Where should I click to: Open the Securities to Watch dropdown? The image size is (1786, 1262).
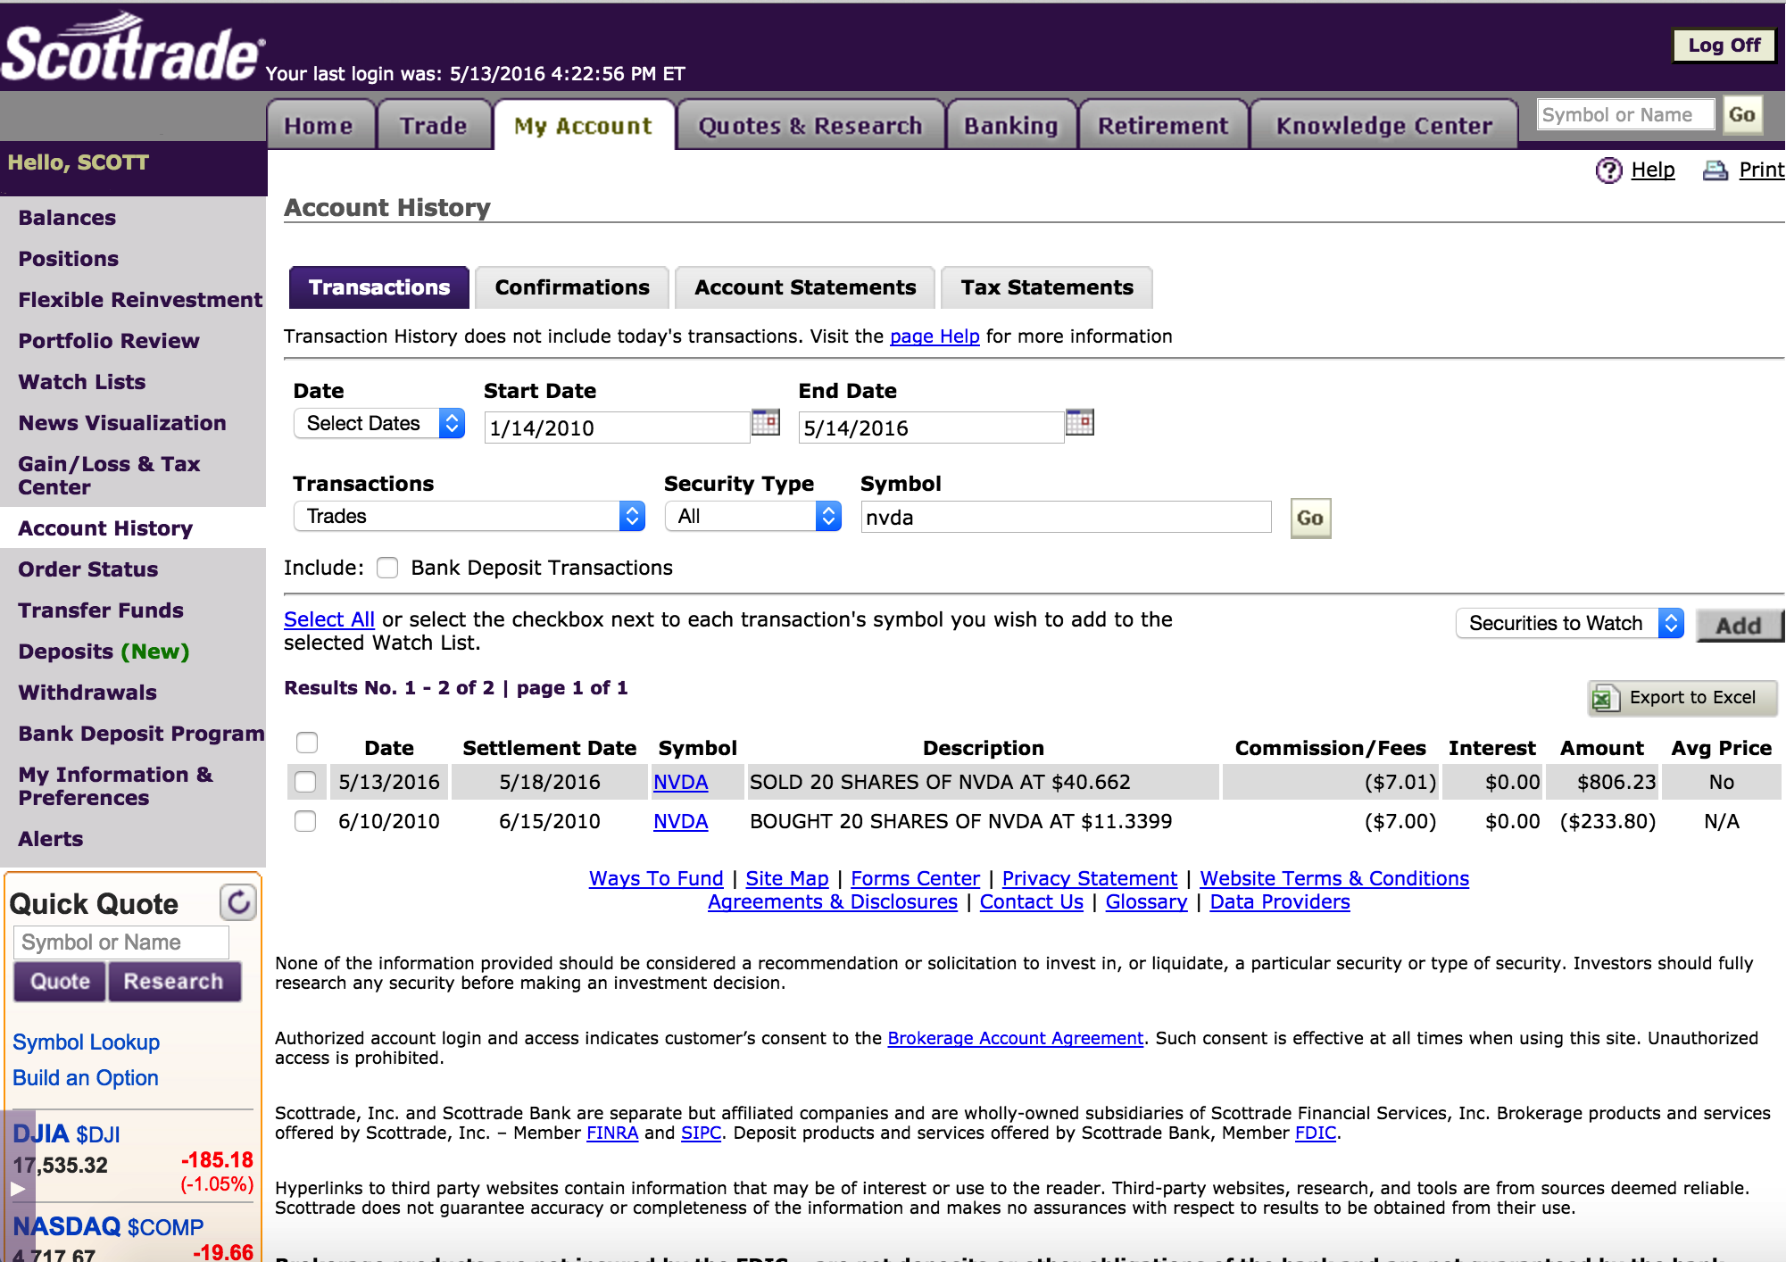(x=1569, y=623)
